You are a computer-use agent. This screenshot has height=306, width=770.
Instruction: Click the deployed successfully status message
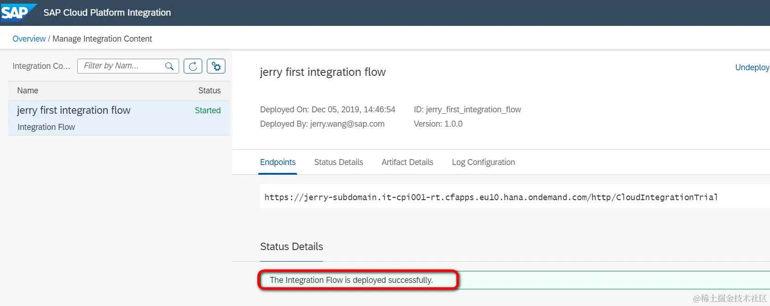(x=351, y=280)
